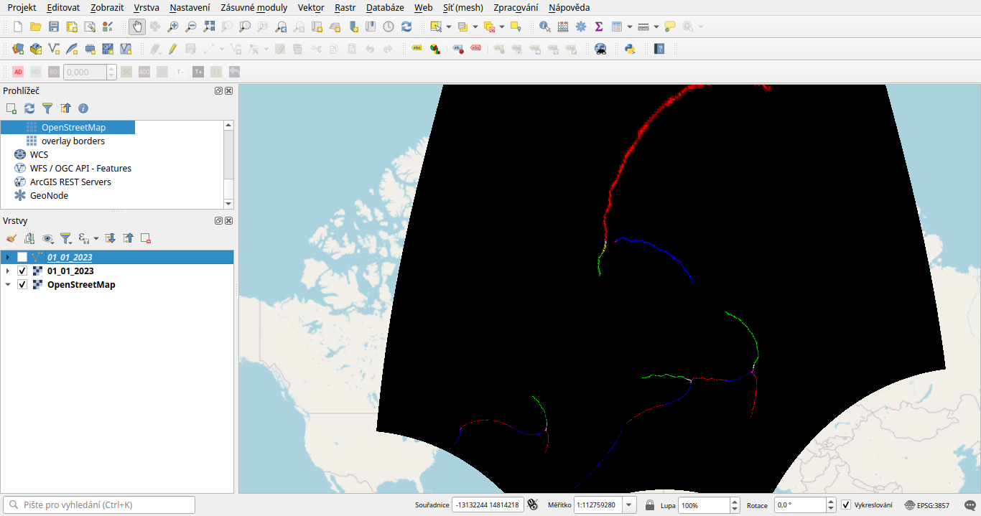Open the Měřítko scale dropdown

[x=630, y=505]
